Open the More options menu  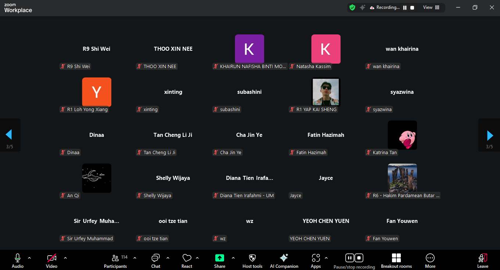point(430,260)
